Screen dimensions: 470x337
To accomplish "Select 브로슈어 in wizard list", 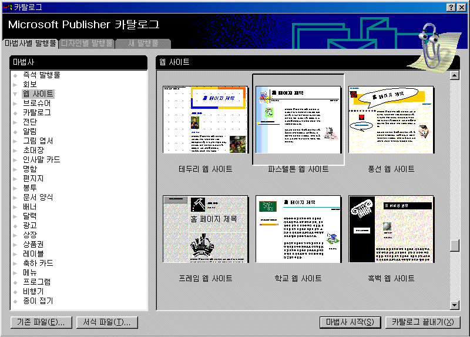I will 37,104.
